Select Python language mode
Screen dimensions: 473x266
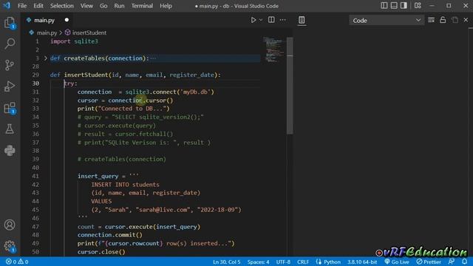point(332,262)
